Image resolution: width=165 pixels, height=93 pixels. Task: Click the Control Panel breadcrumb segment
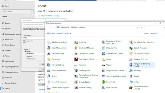pos(65,27)
